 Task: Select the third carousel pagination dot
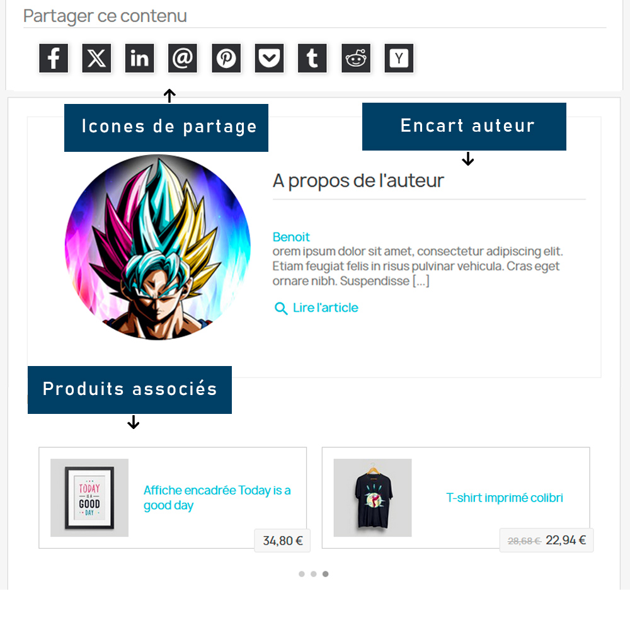326,574
